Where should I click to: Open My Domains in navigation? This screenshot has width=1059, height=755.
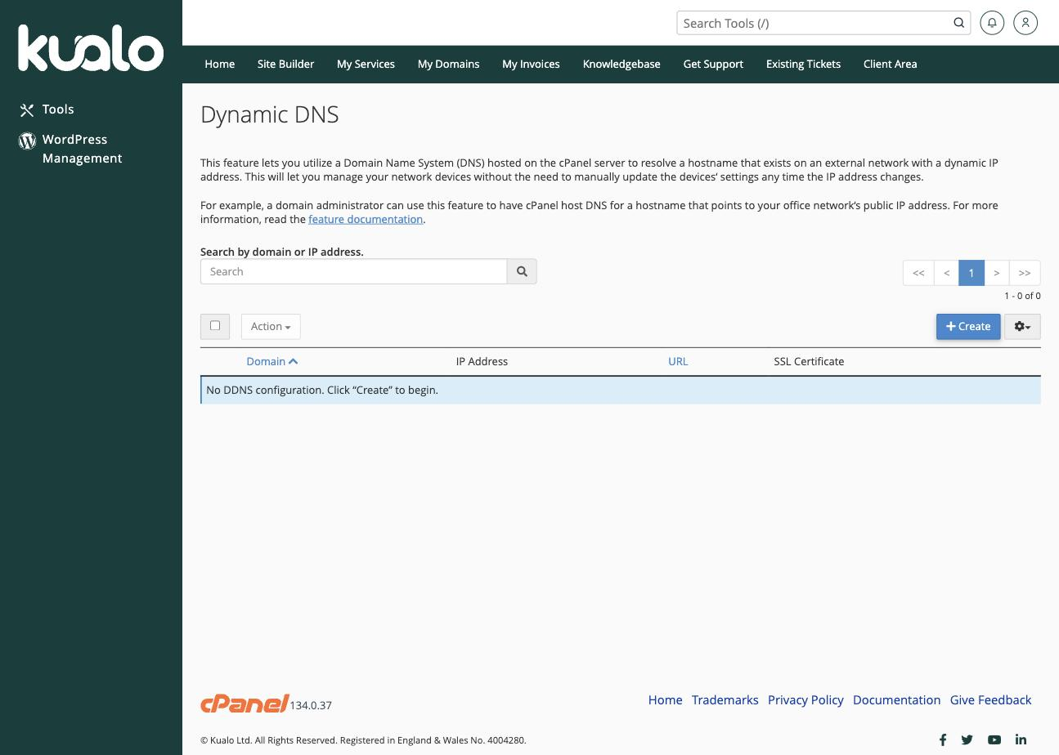[448, 64]
